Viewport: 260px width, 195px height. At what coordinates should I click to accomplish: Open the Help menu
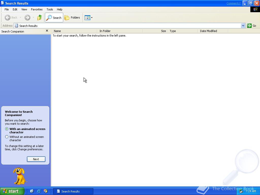pos(59,9)
